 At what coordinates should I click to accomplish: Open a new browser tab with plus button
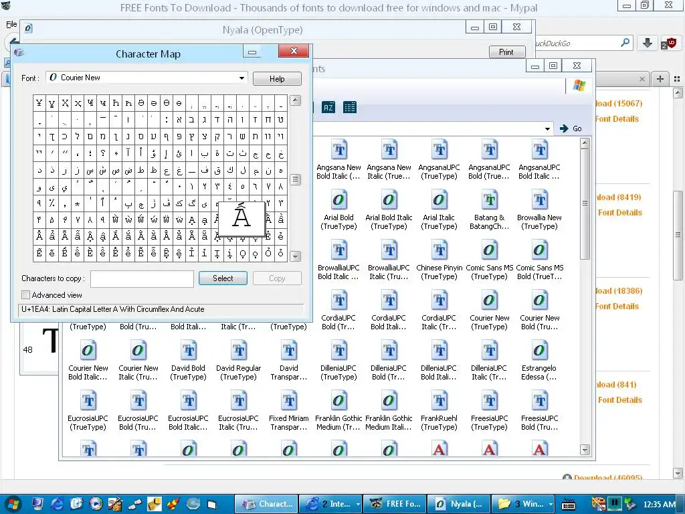(660, 79)
